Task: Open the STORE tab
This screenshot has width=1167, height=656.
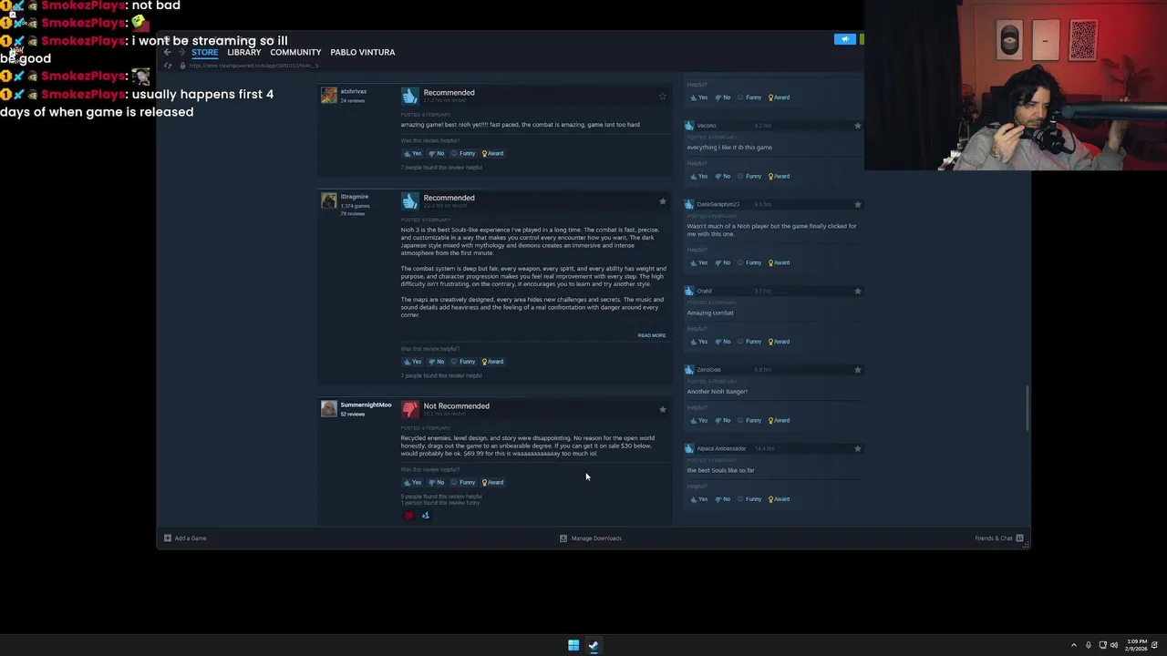Action: [204, 52]
